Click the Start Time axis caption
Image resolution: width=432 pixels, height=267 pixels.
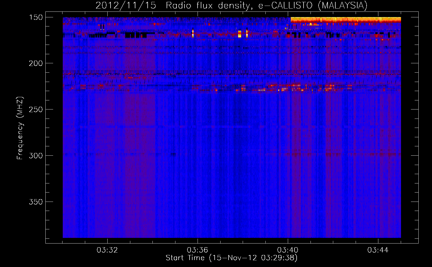(x=231, y=258)
